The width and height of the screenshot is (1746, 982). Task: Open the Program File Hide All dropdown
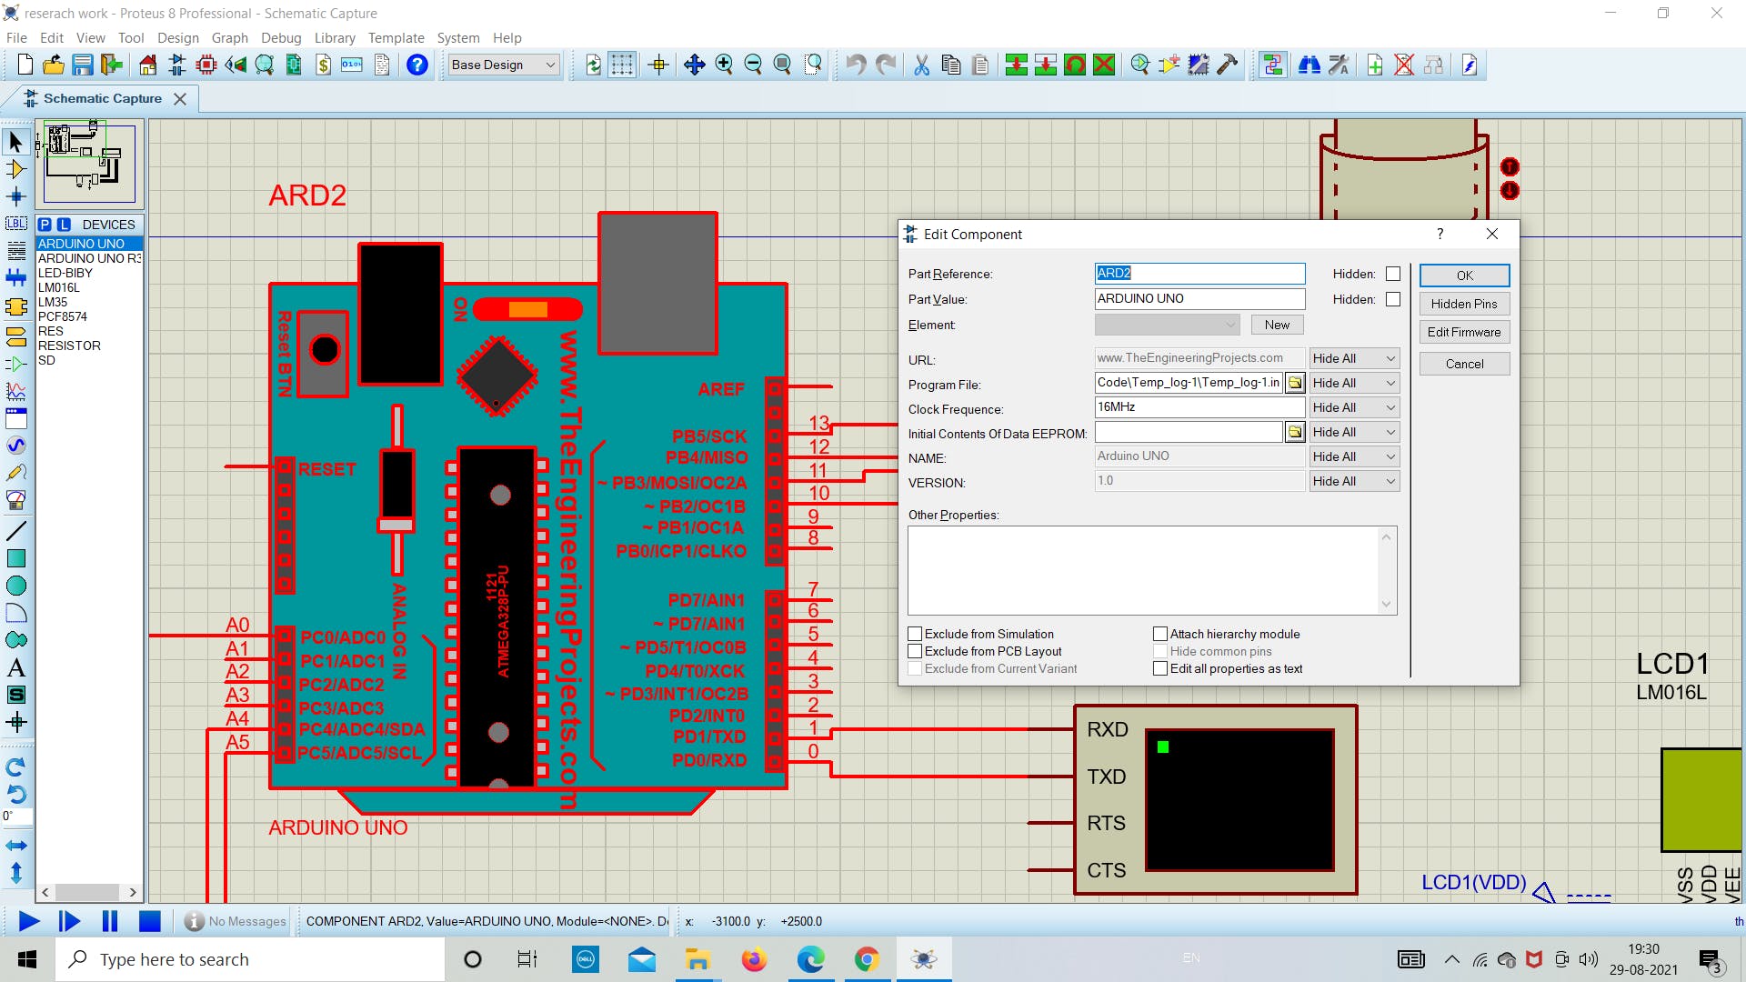(x=1353, y=383)
